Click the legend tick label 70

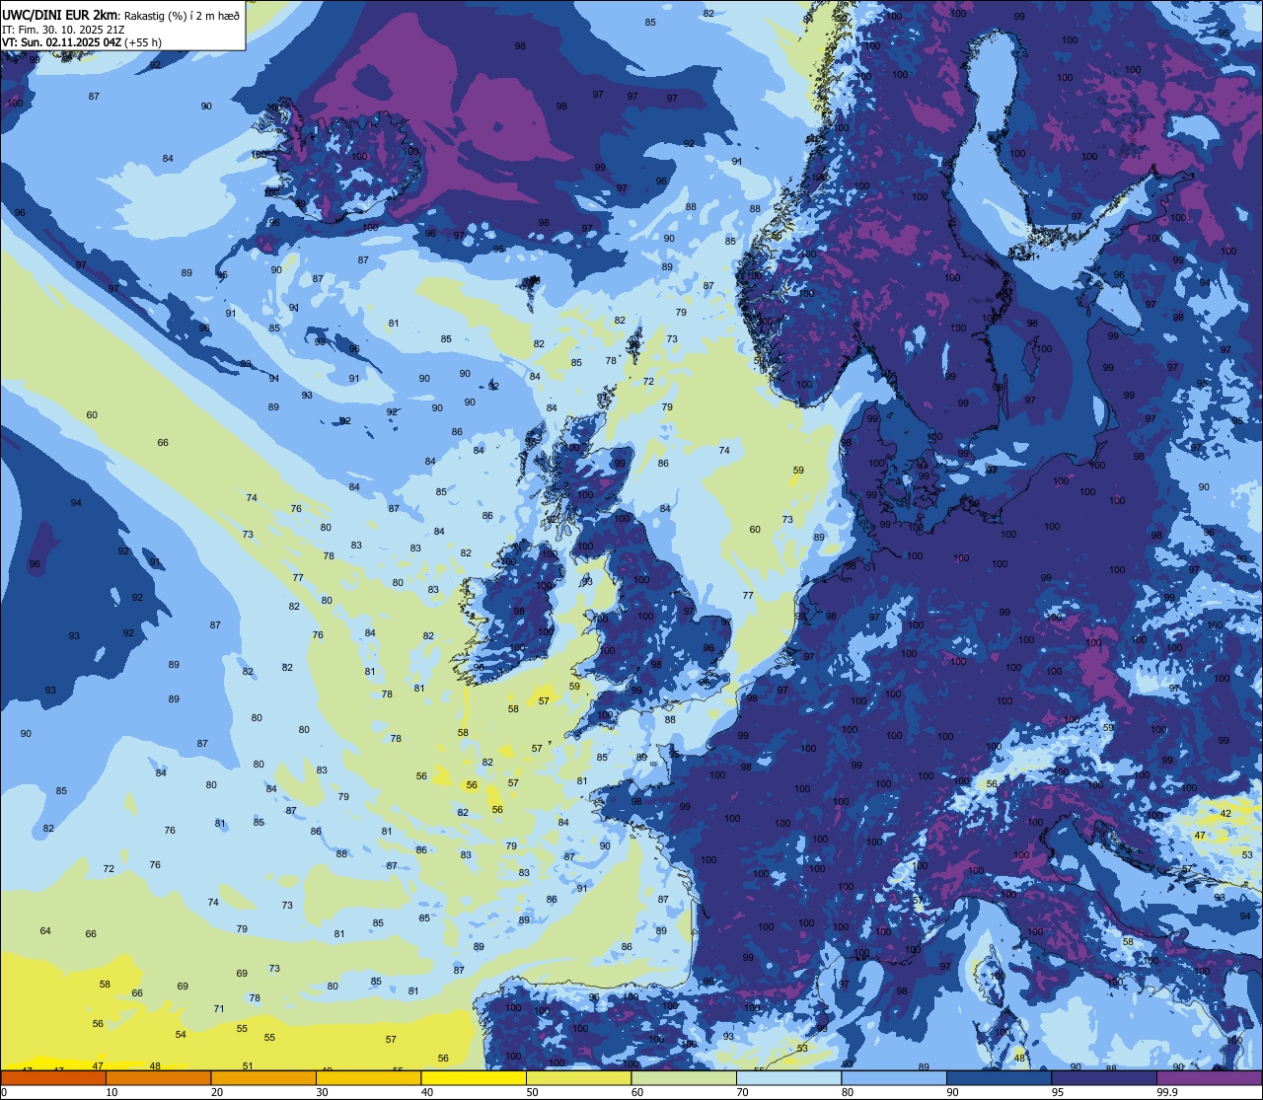click(x=742, y=1092)
